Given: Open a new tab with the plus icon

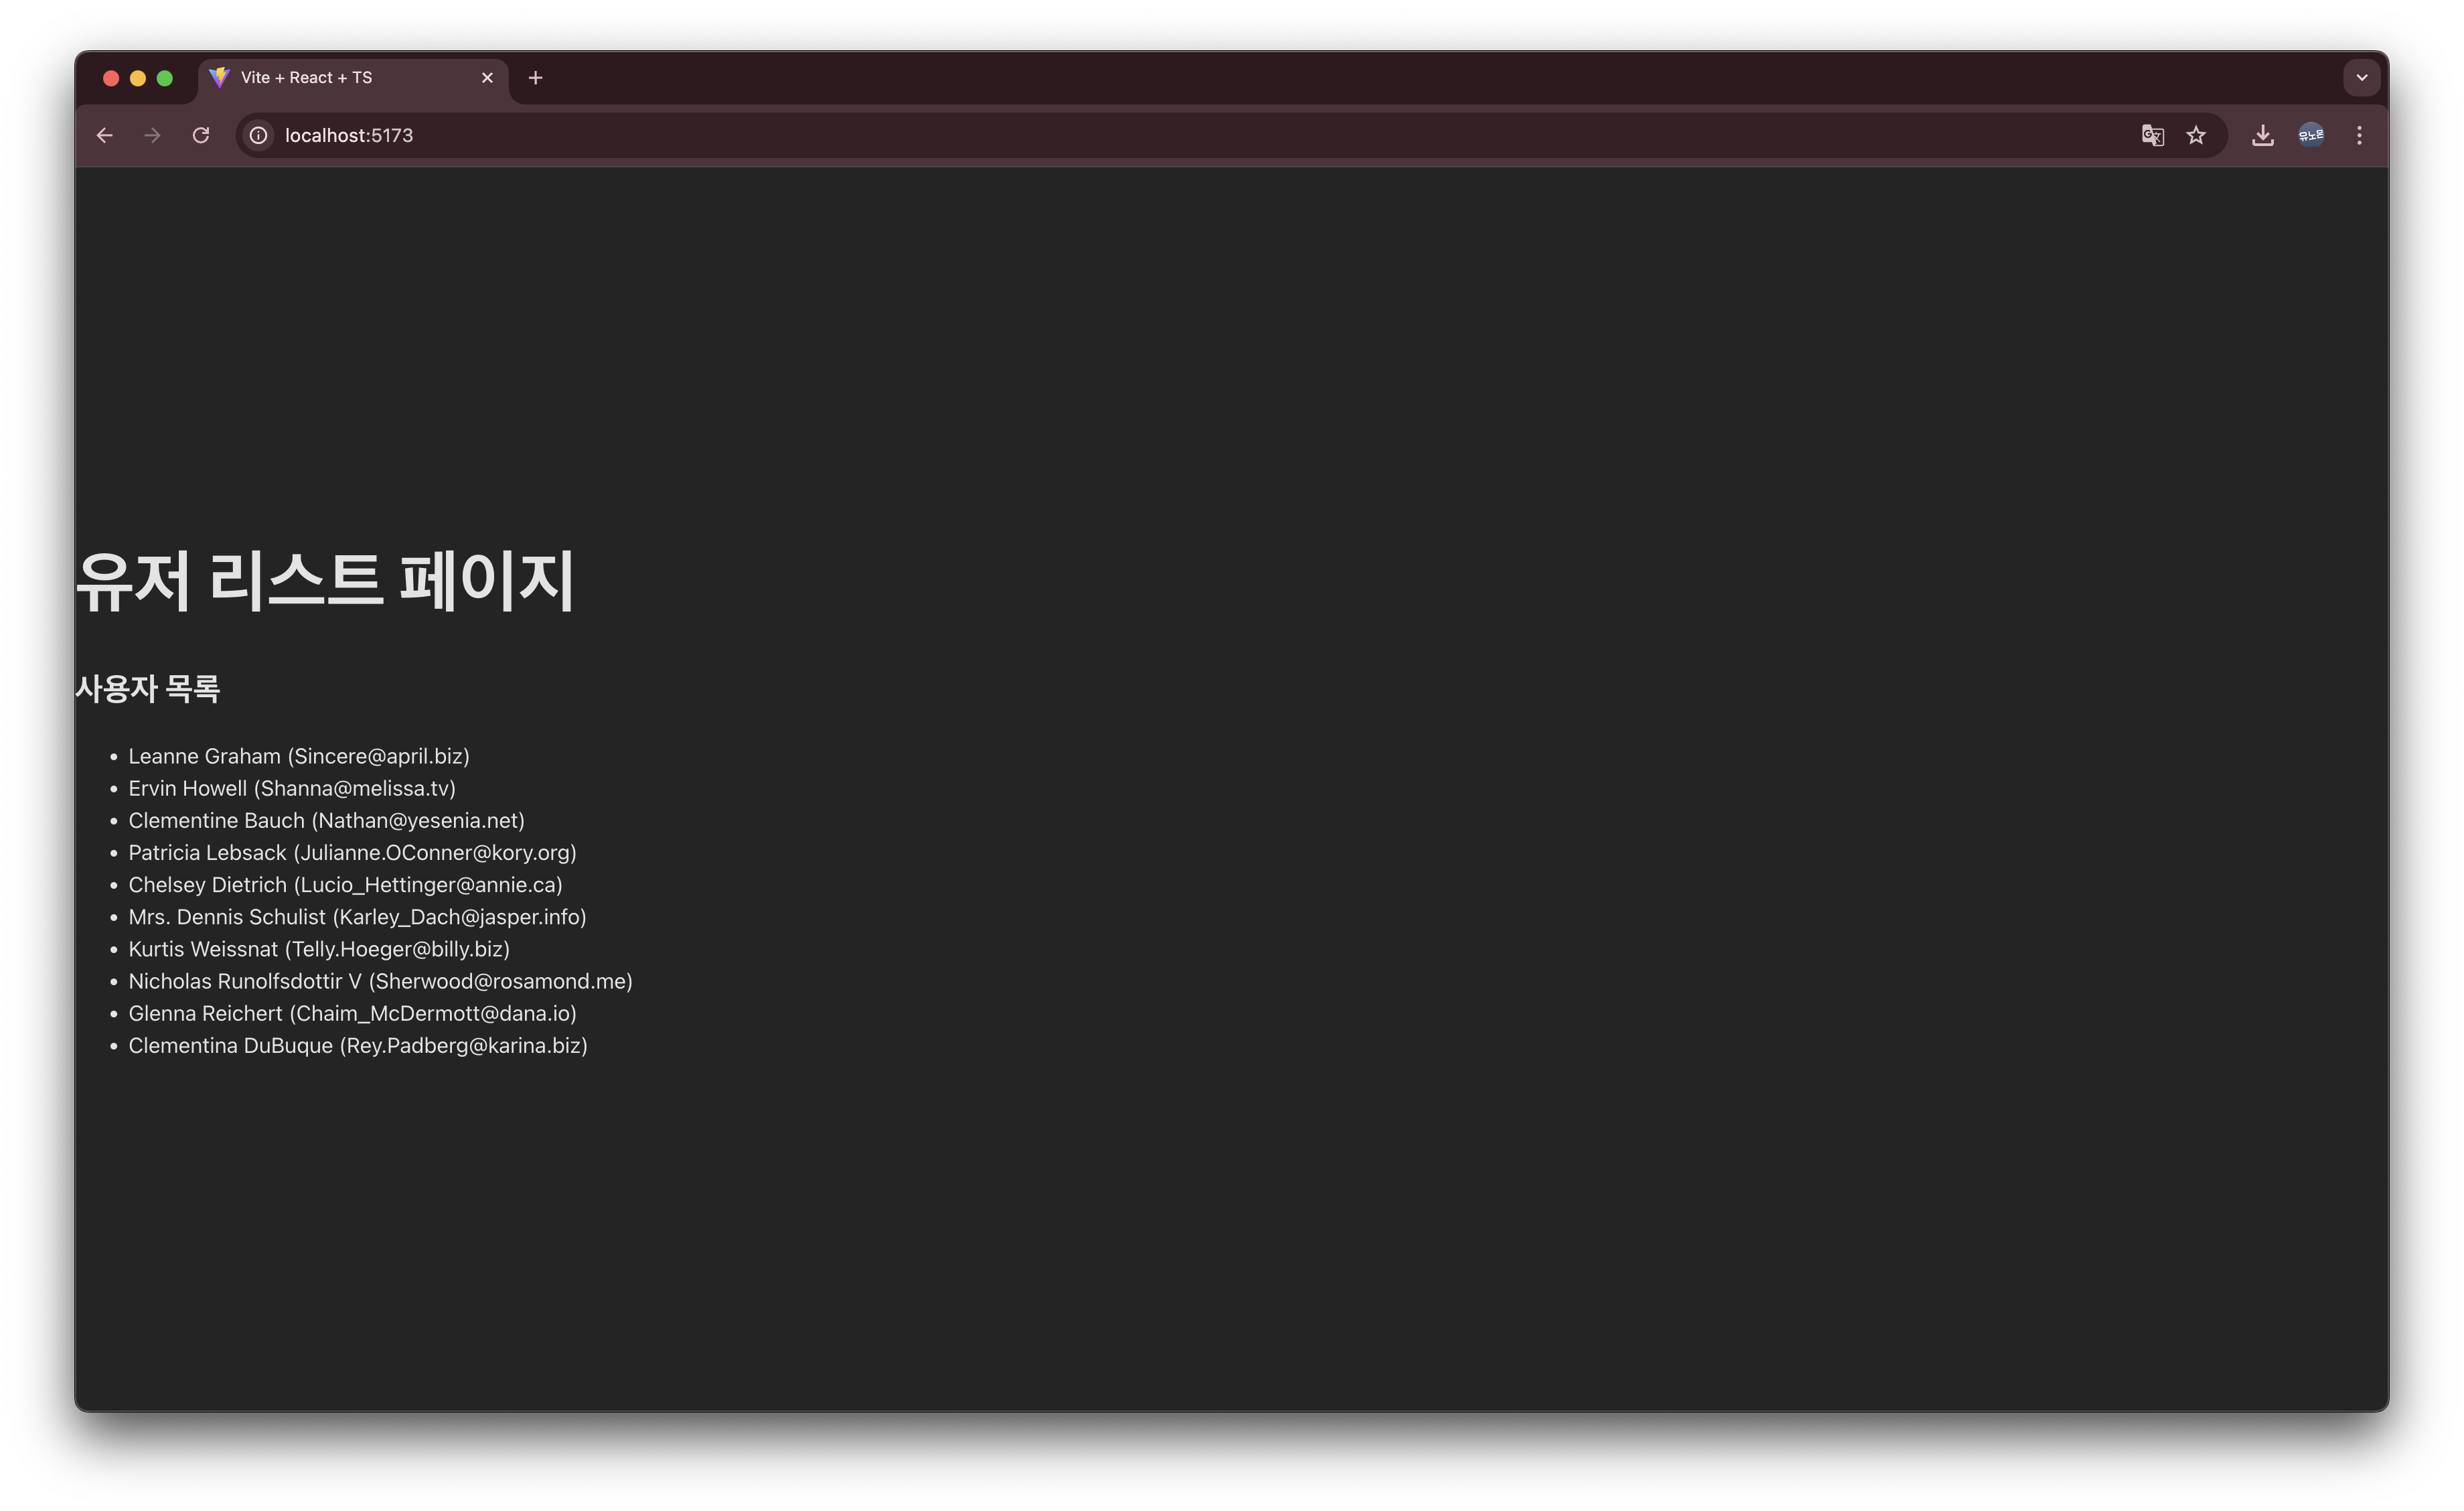Looking at the screenshot, I should pyautogui.click(x=535, y=77).
